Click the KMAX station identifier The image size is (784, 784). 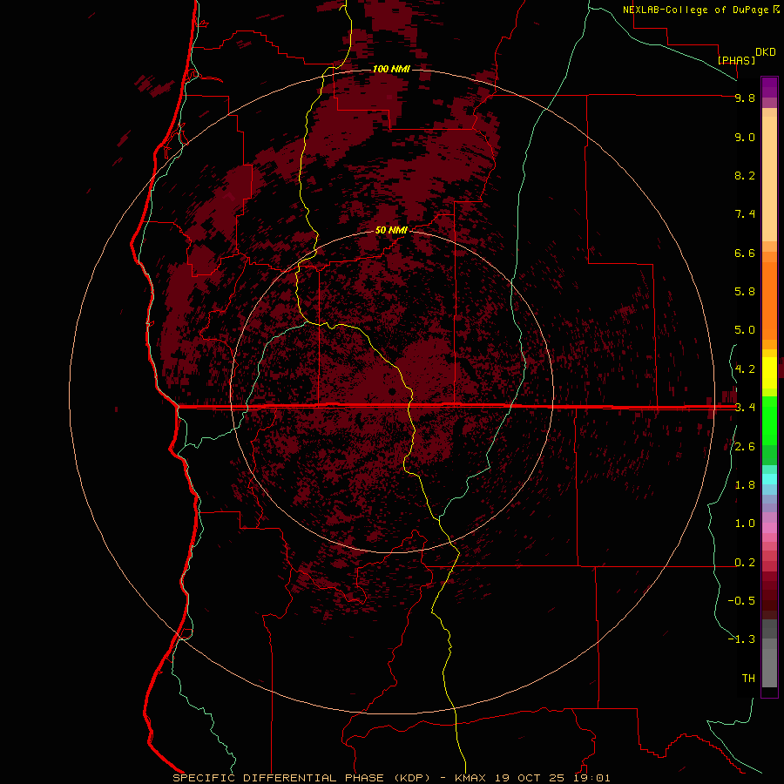(x=470, y=778)
